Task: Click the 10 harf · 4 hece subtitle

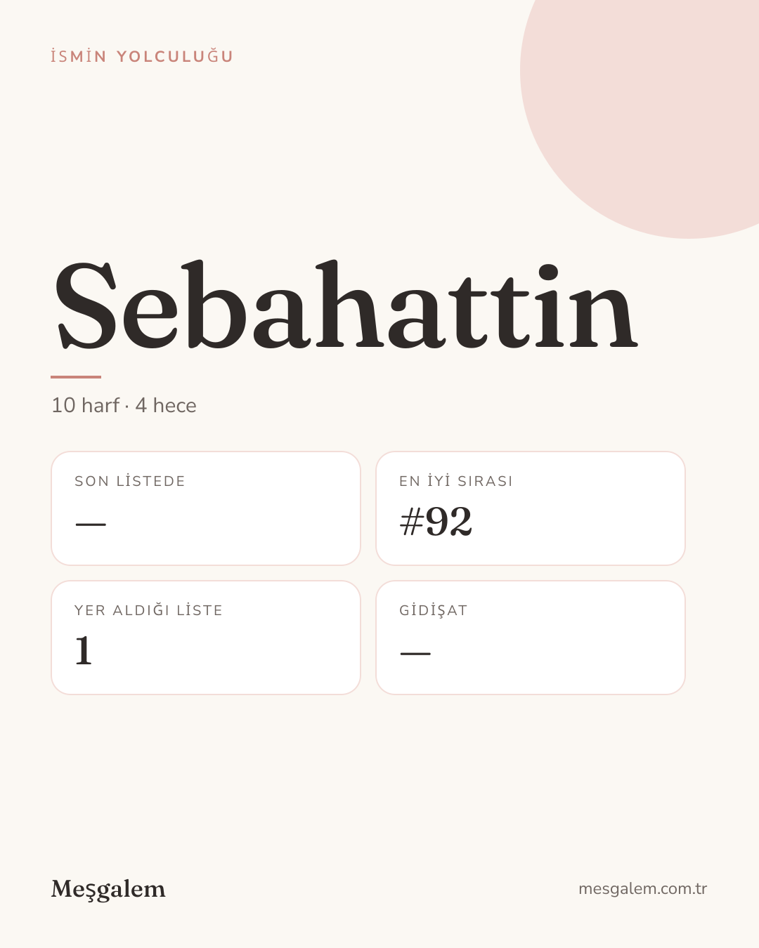Action: pyautogui.click(x=124, y=405)
